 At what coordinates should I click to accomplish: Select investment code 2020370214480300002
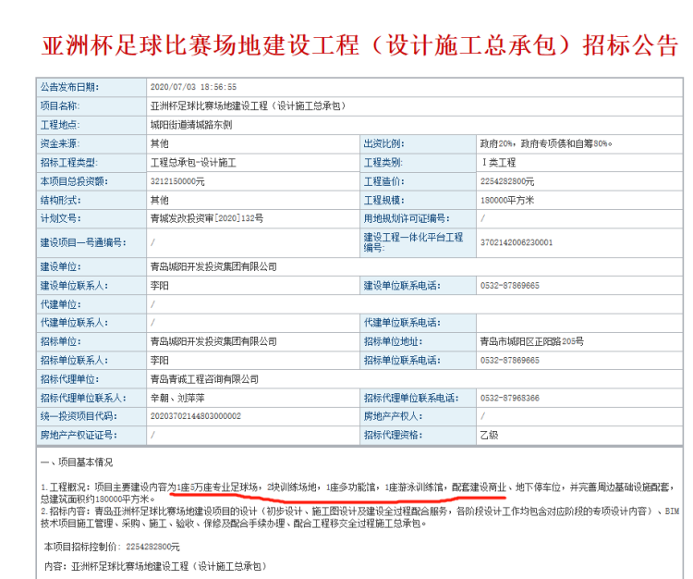point(196,416)
